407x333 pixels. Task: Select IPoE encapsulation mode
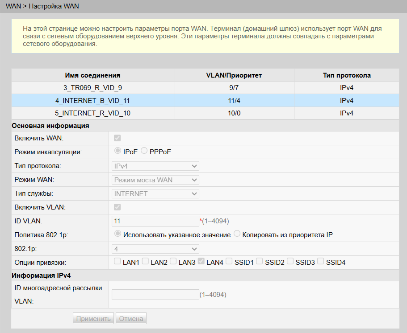[x=117, y=151]
